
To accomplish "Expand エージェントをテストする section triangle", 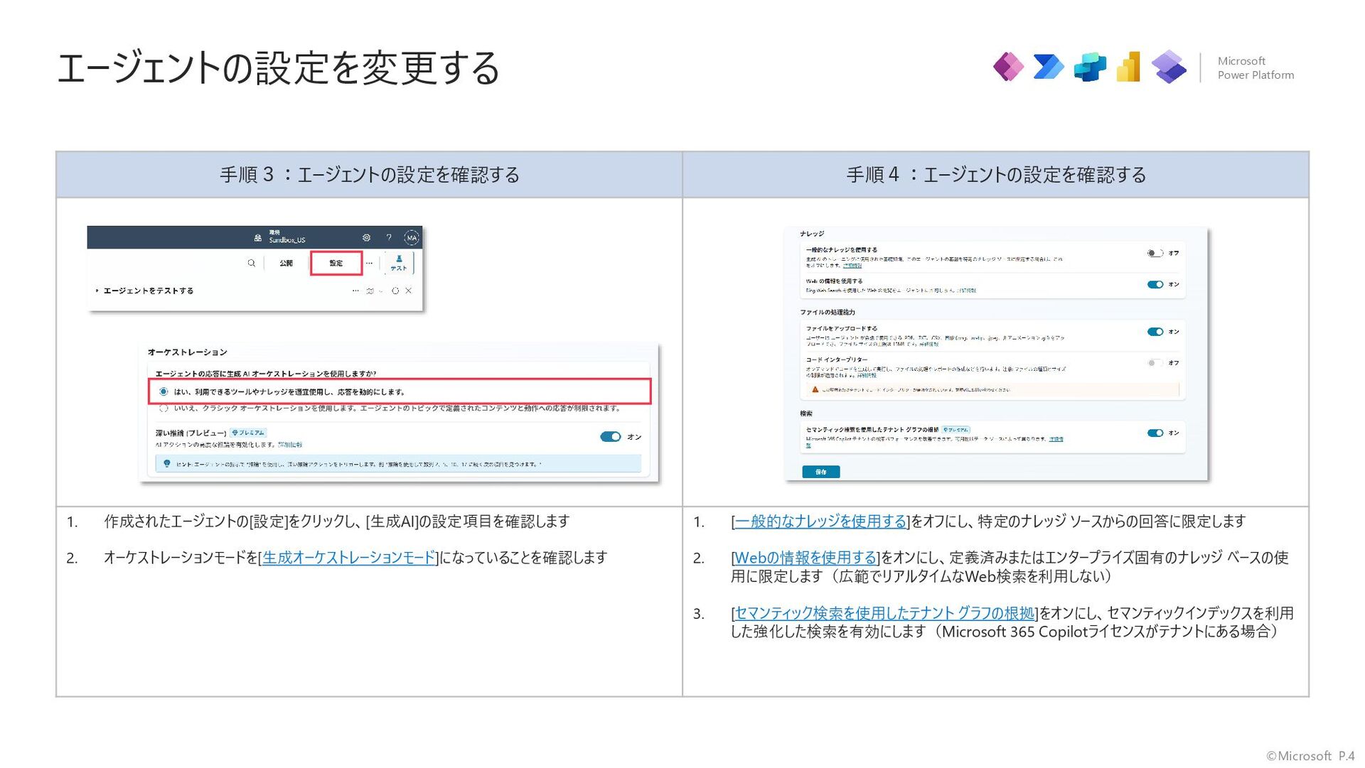I will [97, 291].
